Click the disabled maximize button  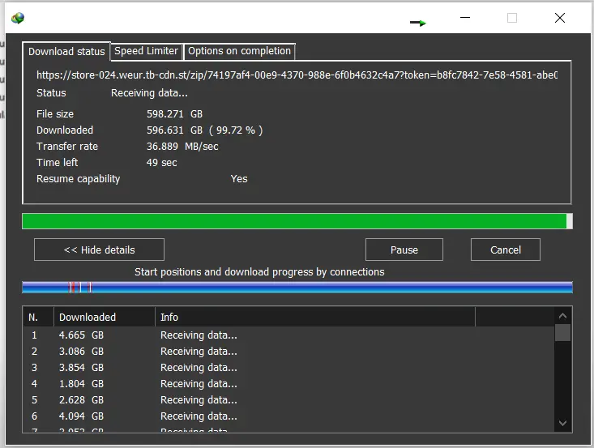[512, 18]
